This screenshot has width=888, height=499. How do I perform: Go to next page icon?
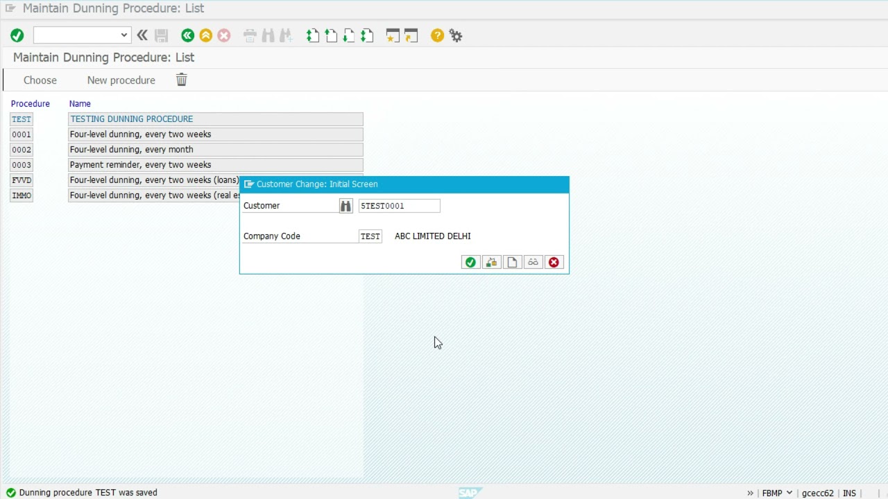(x=349, y=35)
